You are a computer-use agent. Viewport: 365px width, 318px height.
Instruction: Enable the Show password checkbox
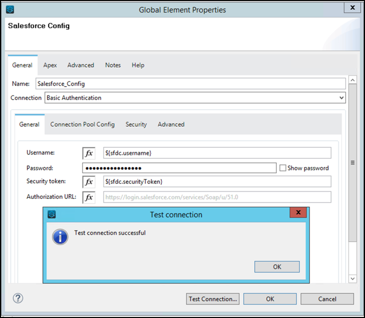tap(282, 168)
